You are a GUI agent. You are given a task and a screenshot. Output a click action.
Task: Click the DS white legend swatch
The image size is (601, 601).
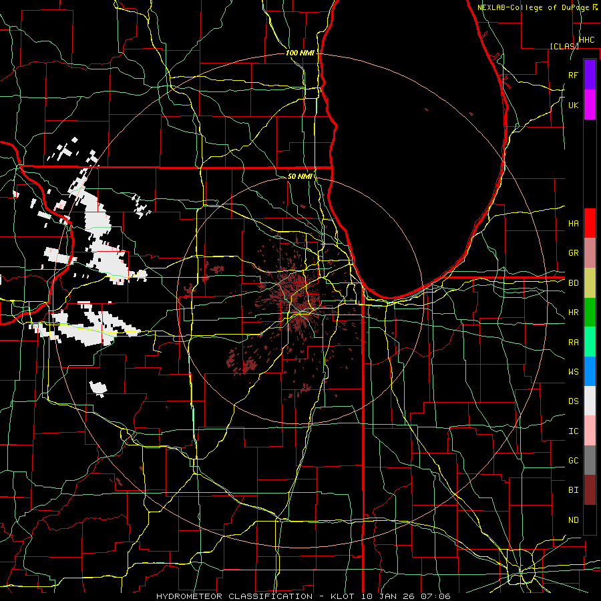590,401
